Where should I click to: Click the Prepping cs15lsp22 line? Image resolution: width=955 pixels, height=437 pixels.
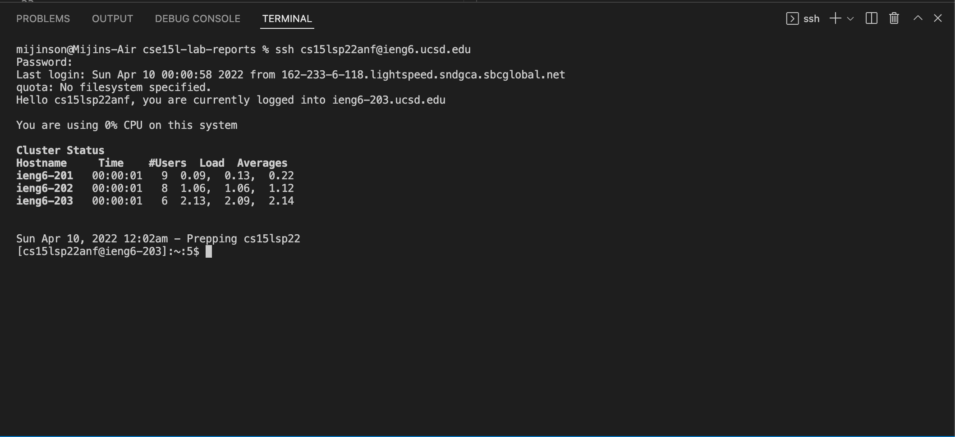pyautogui.click(x=158, y=239)
